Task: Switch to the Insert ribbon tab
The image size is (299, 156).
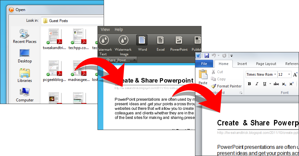Action: pyautogui.click(x=242, y=64)
